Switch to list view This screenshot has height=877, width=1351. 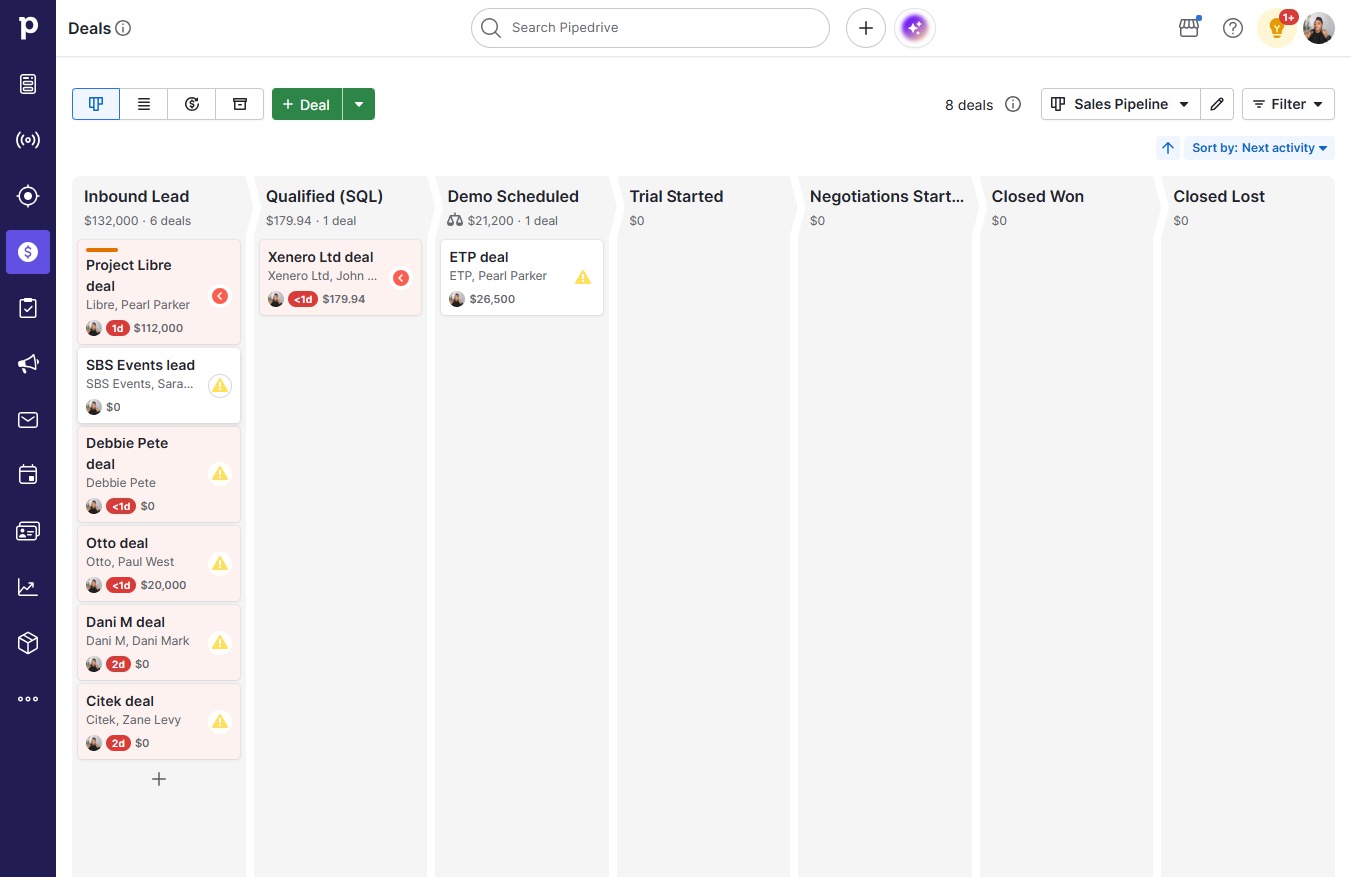coord(144,104)
